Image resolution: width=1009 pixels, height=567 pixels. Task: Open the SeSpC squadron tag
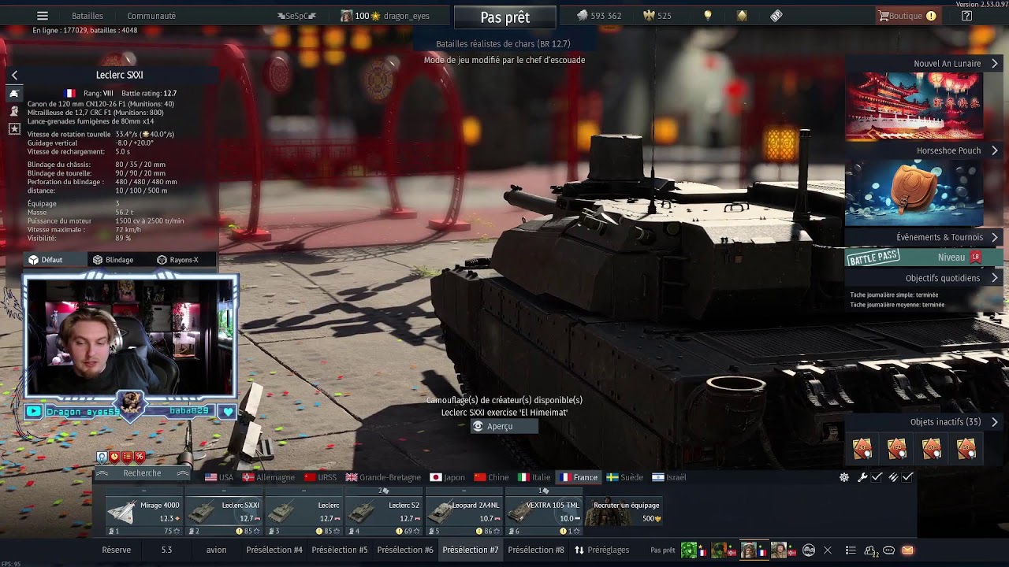pos(296,16)
